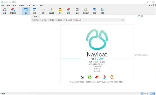The width and height of the screenshot is (156, 95).
Task: Open the 文件 (File) menu
Action: [x=2, y=5]
